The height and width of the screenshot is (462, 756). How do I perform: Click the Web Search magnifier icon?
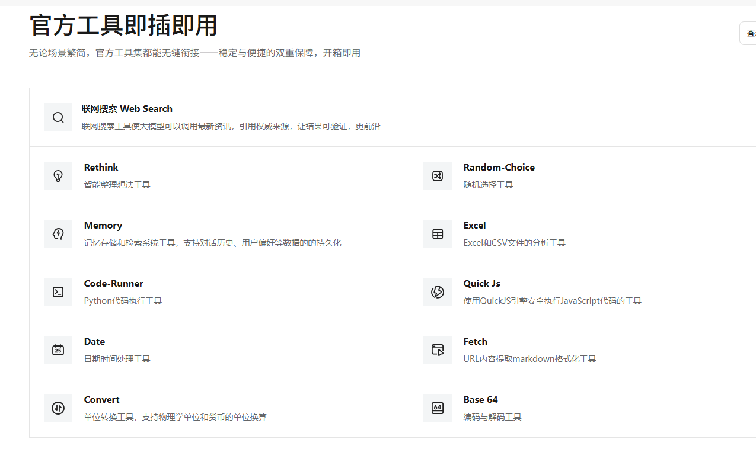[x=58, y=117]
